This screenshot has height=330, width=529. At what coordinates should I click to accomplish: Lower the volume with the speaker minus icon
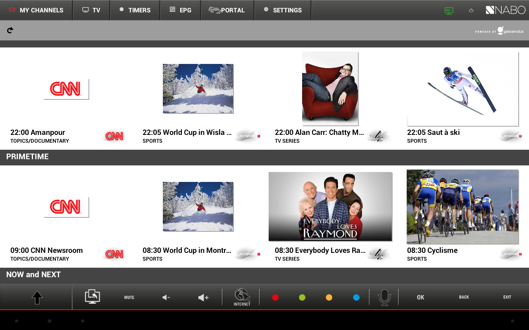[166, 297]
